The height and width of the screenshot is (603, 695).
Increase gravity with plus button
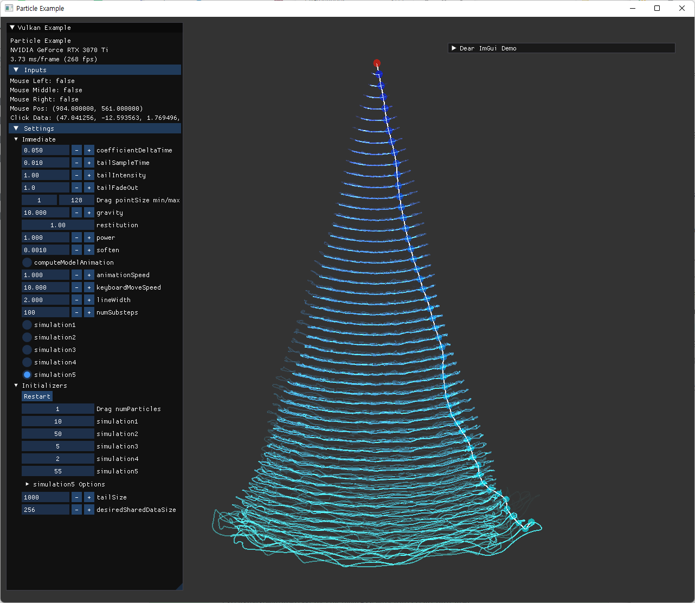click(89, 213)
